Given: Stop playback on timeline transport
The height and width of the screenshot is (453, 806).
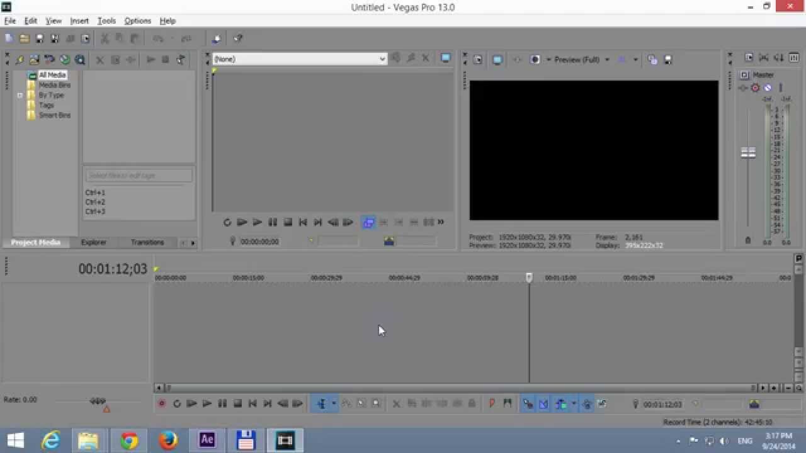Looking at the screenshot, I should [x=237, y=404].
